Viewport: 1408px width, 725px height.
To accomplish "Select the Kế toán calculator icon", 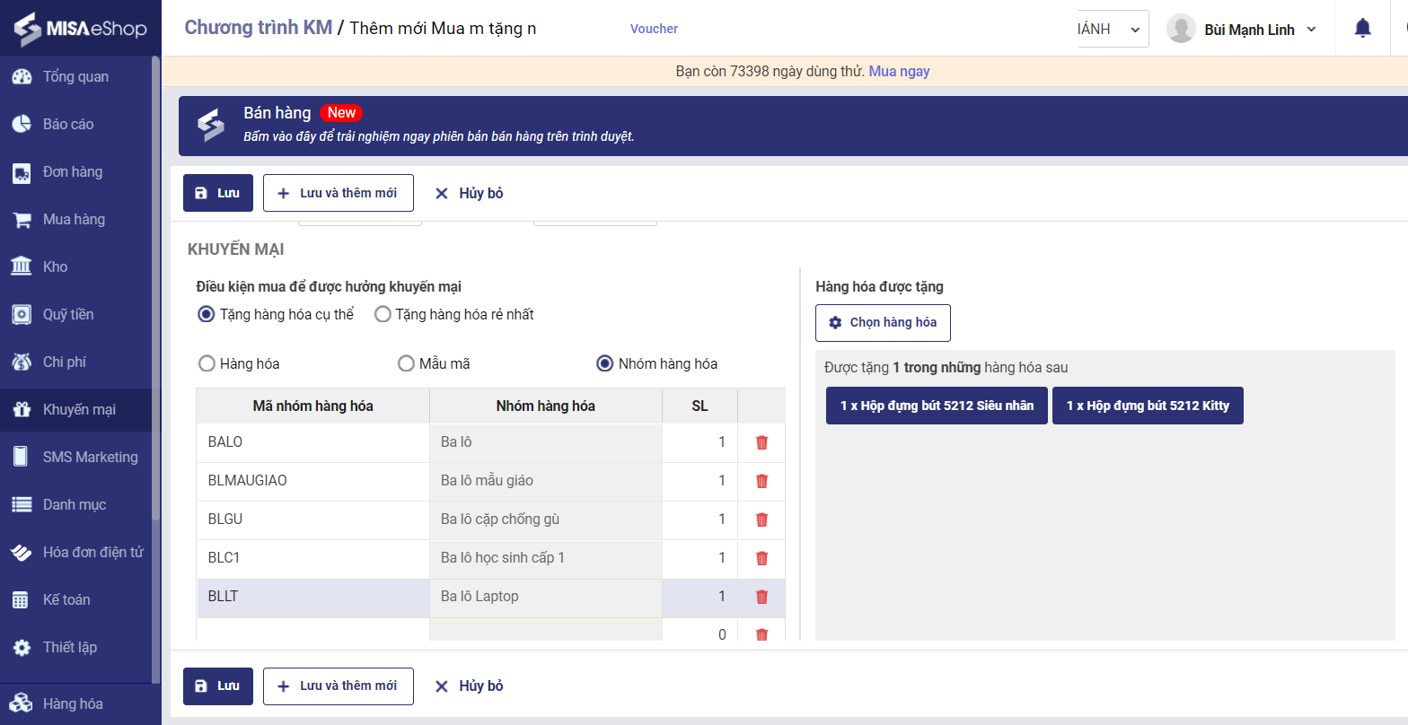I will pyautogui.click(x=22, y=599).
